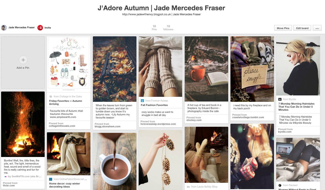Click the Edit board button
This screenshot has height=190, width=325.
coord(302,28)
